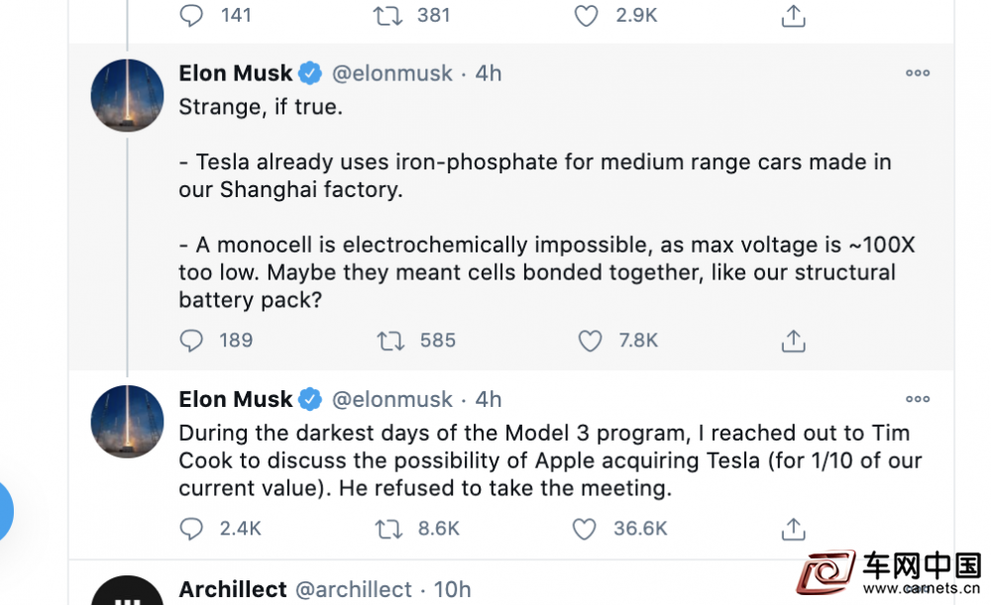
Task: Share the topmost tweet
Action: [x=793, y=16]
